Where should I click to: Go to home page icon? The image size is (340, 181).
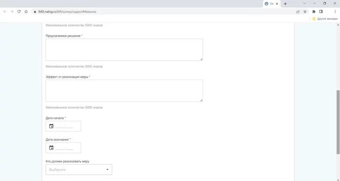[26, 12]
